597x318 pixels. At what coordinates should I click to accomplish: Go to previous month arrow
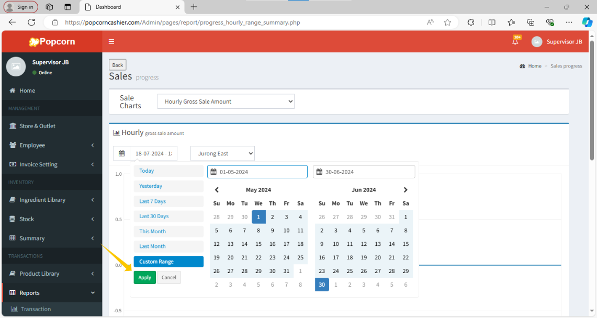[x=217, y=190]
